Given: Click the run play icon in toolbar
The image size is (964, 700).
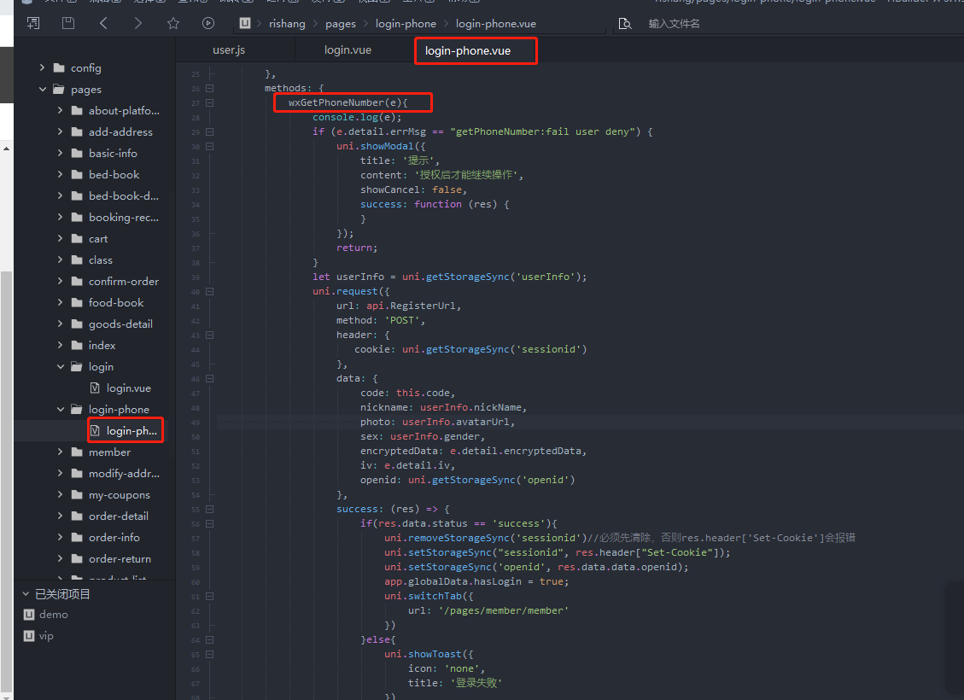Looking at the screenshot, I should click(x=208, y=23).
